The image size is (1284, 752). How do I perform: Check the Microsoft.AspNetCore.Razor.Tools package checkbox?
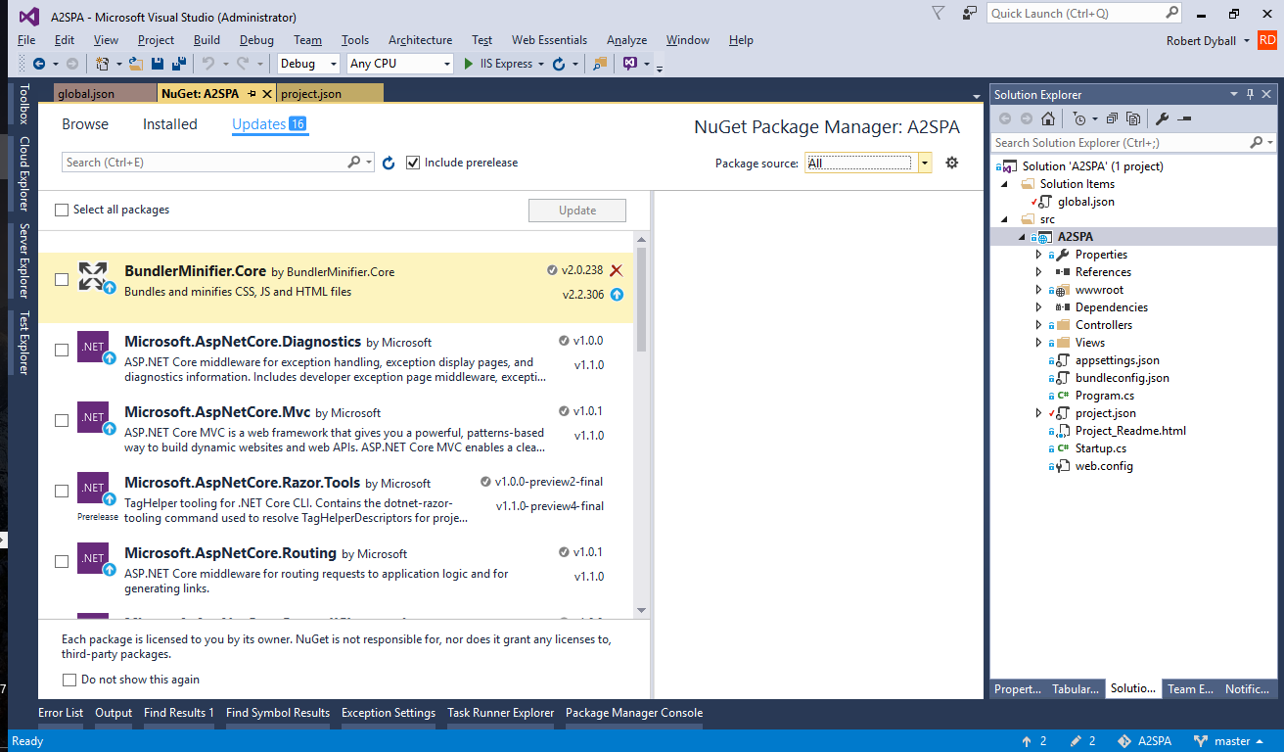62,491
